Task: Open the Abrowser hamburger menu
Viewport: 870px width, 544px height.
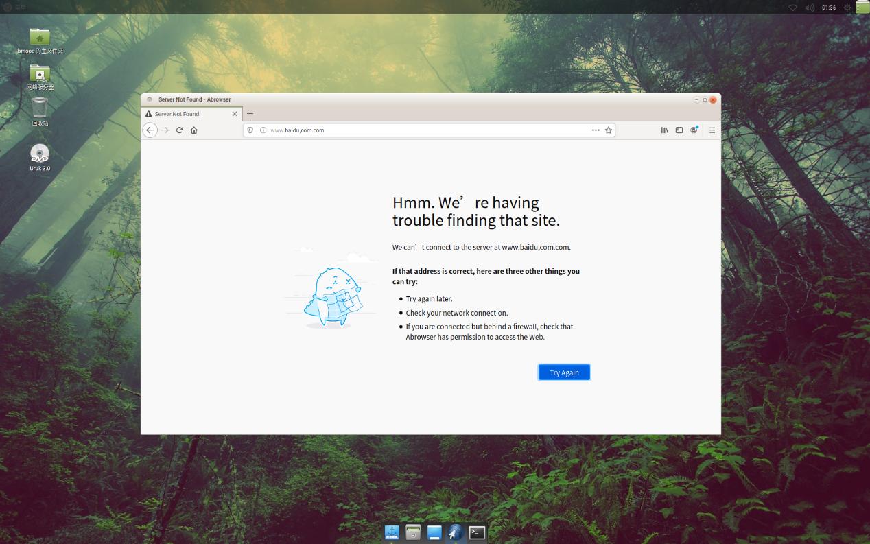Action: tap(712, 130)
